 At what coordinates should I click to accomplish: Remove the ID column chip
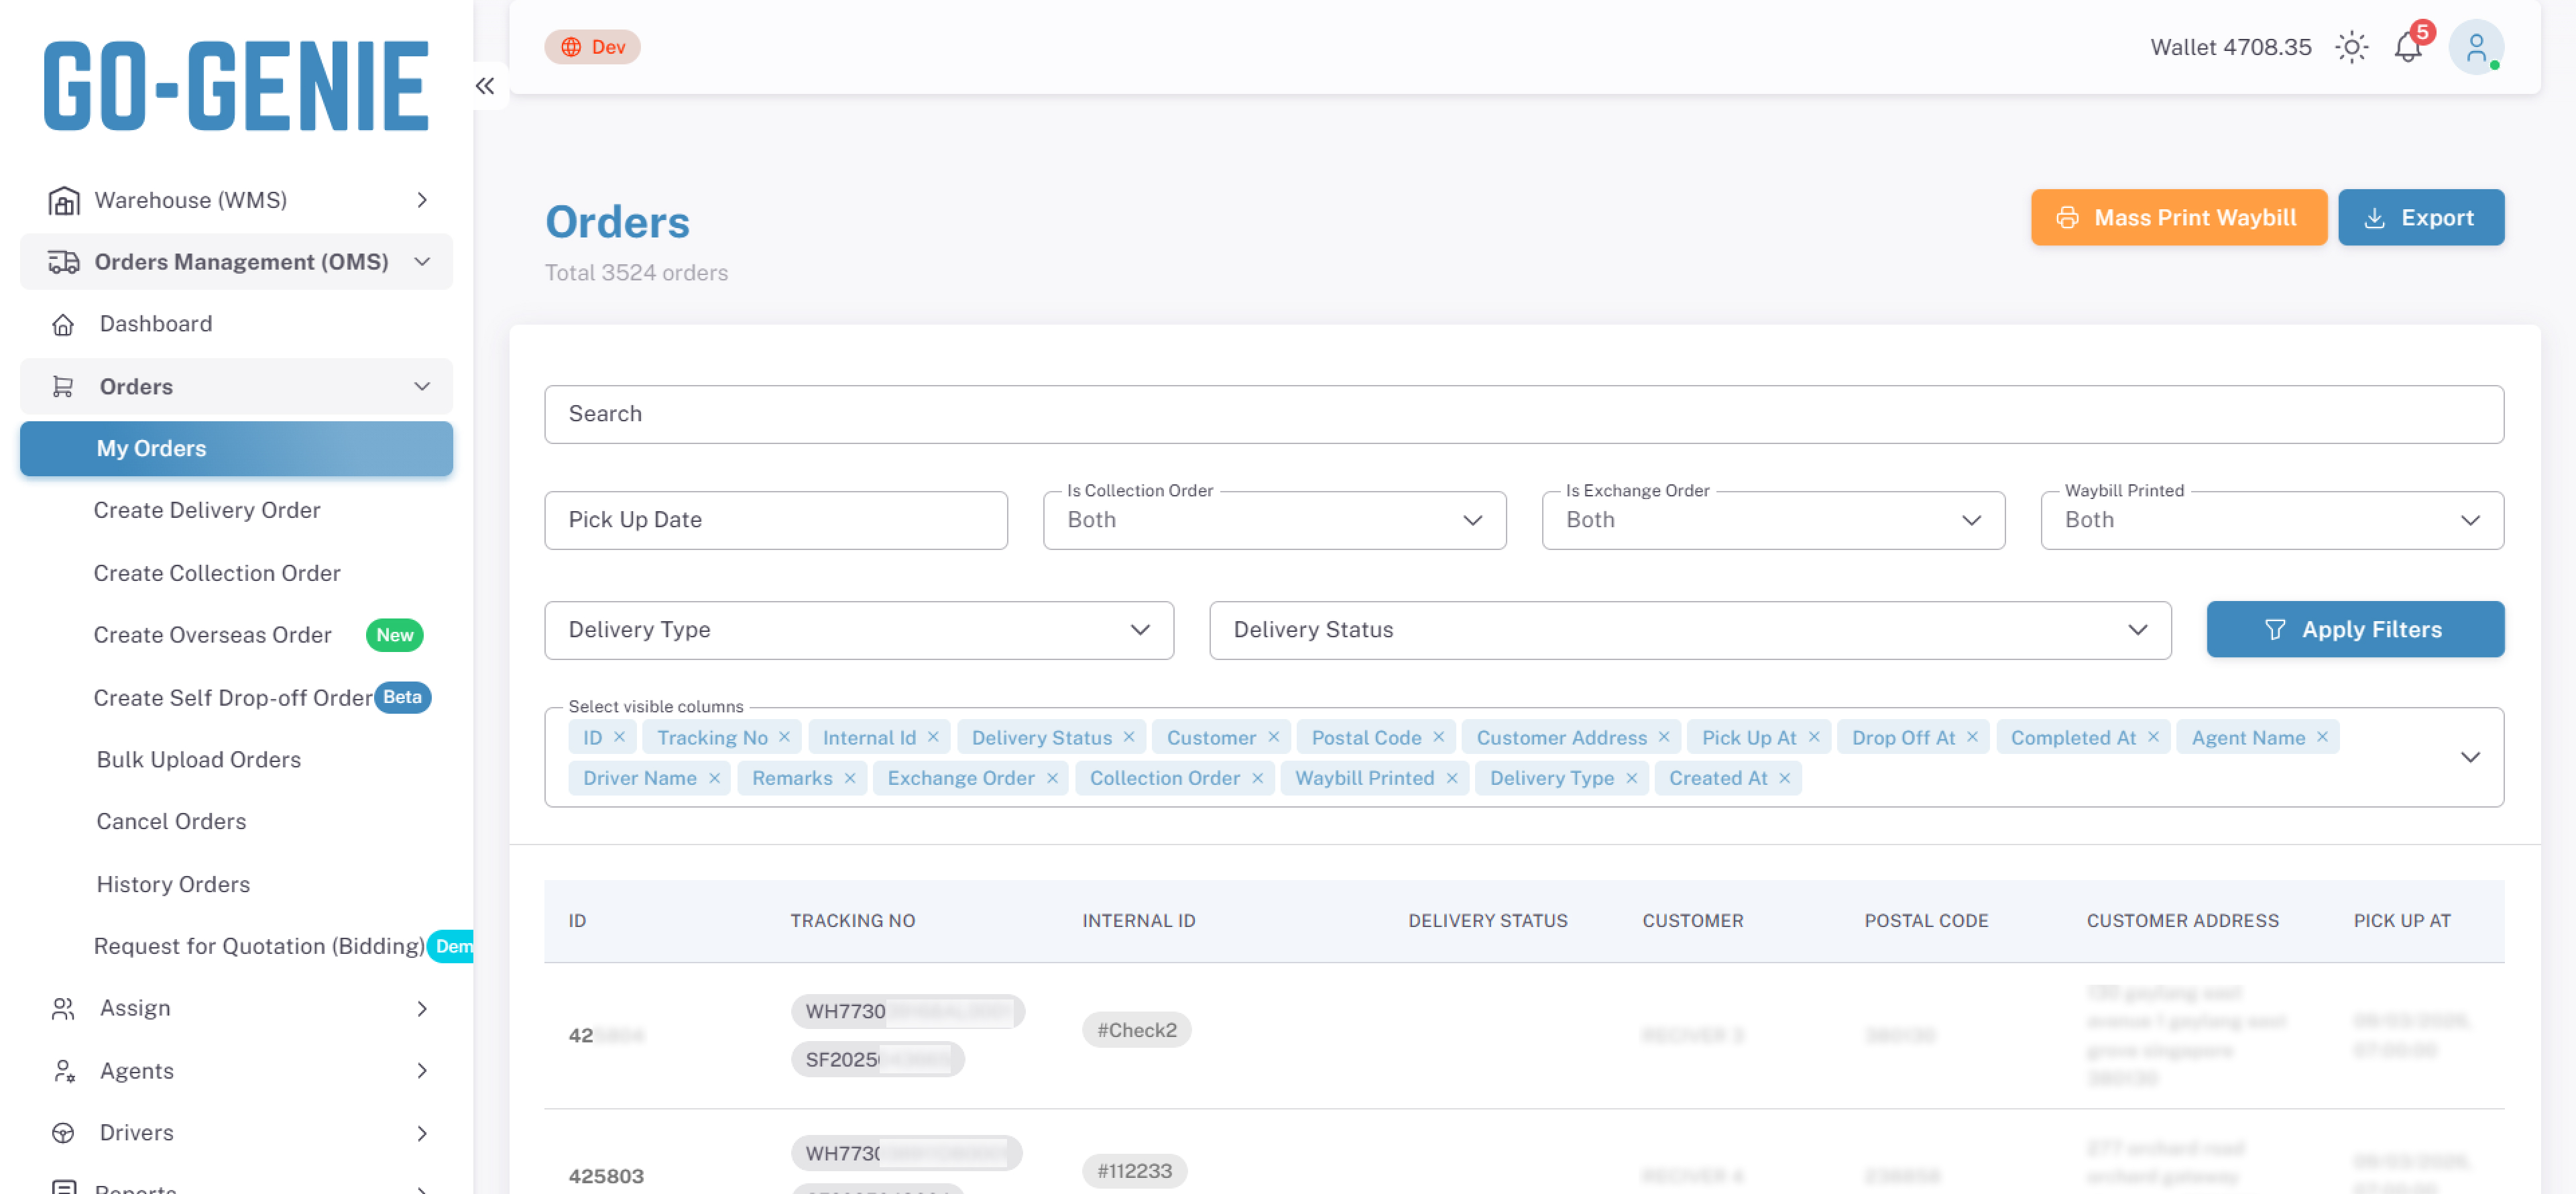point(620,738)
